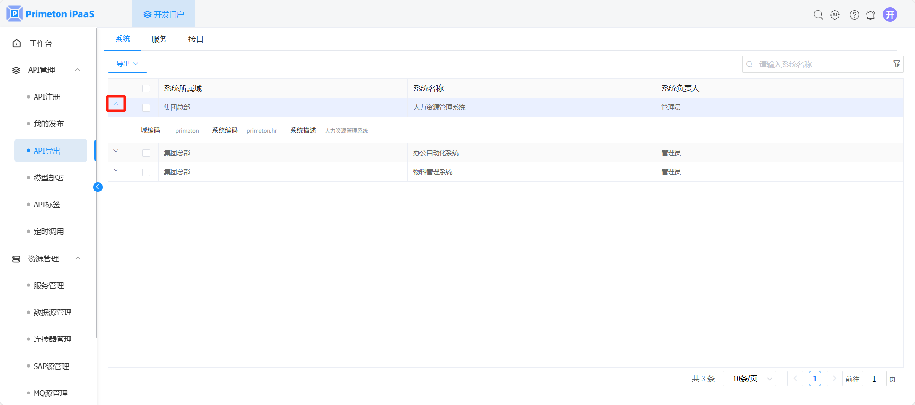915x405 pixels.
Task: Open the notifications bell
Action: pyautogui.click(x=870, y=15)
